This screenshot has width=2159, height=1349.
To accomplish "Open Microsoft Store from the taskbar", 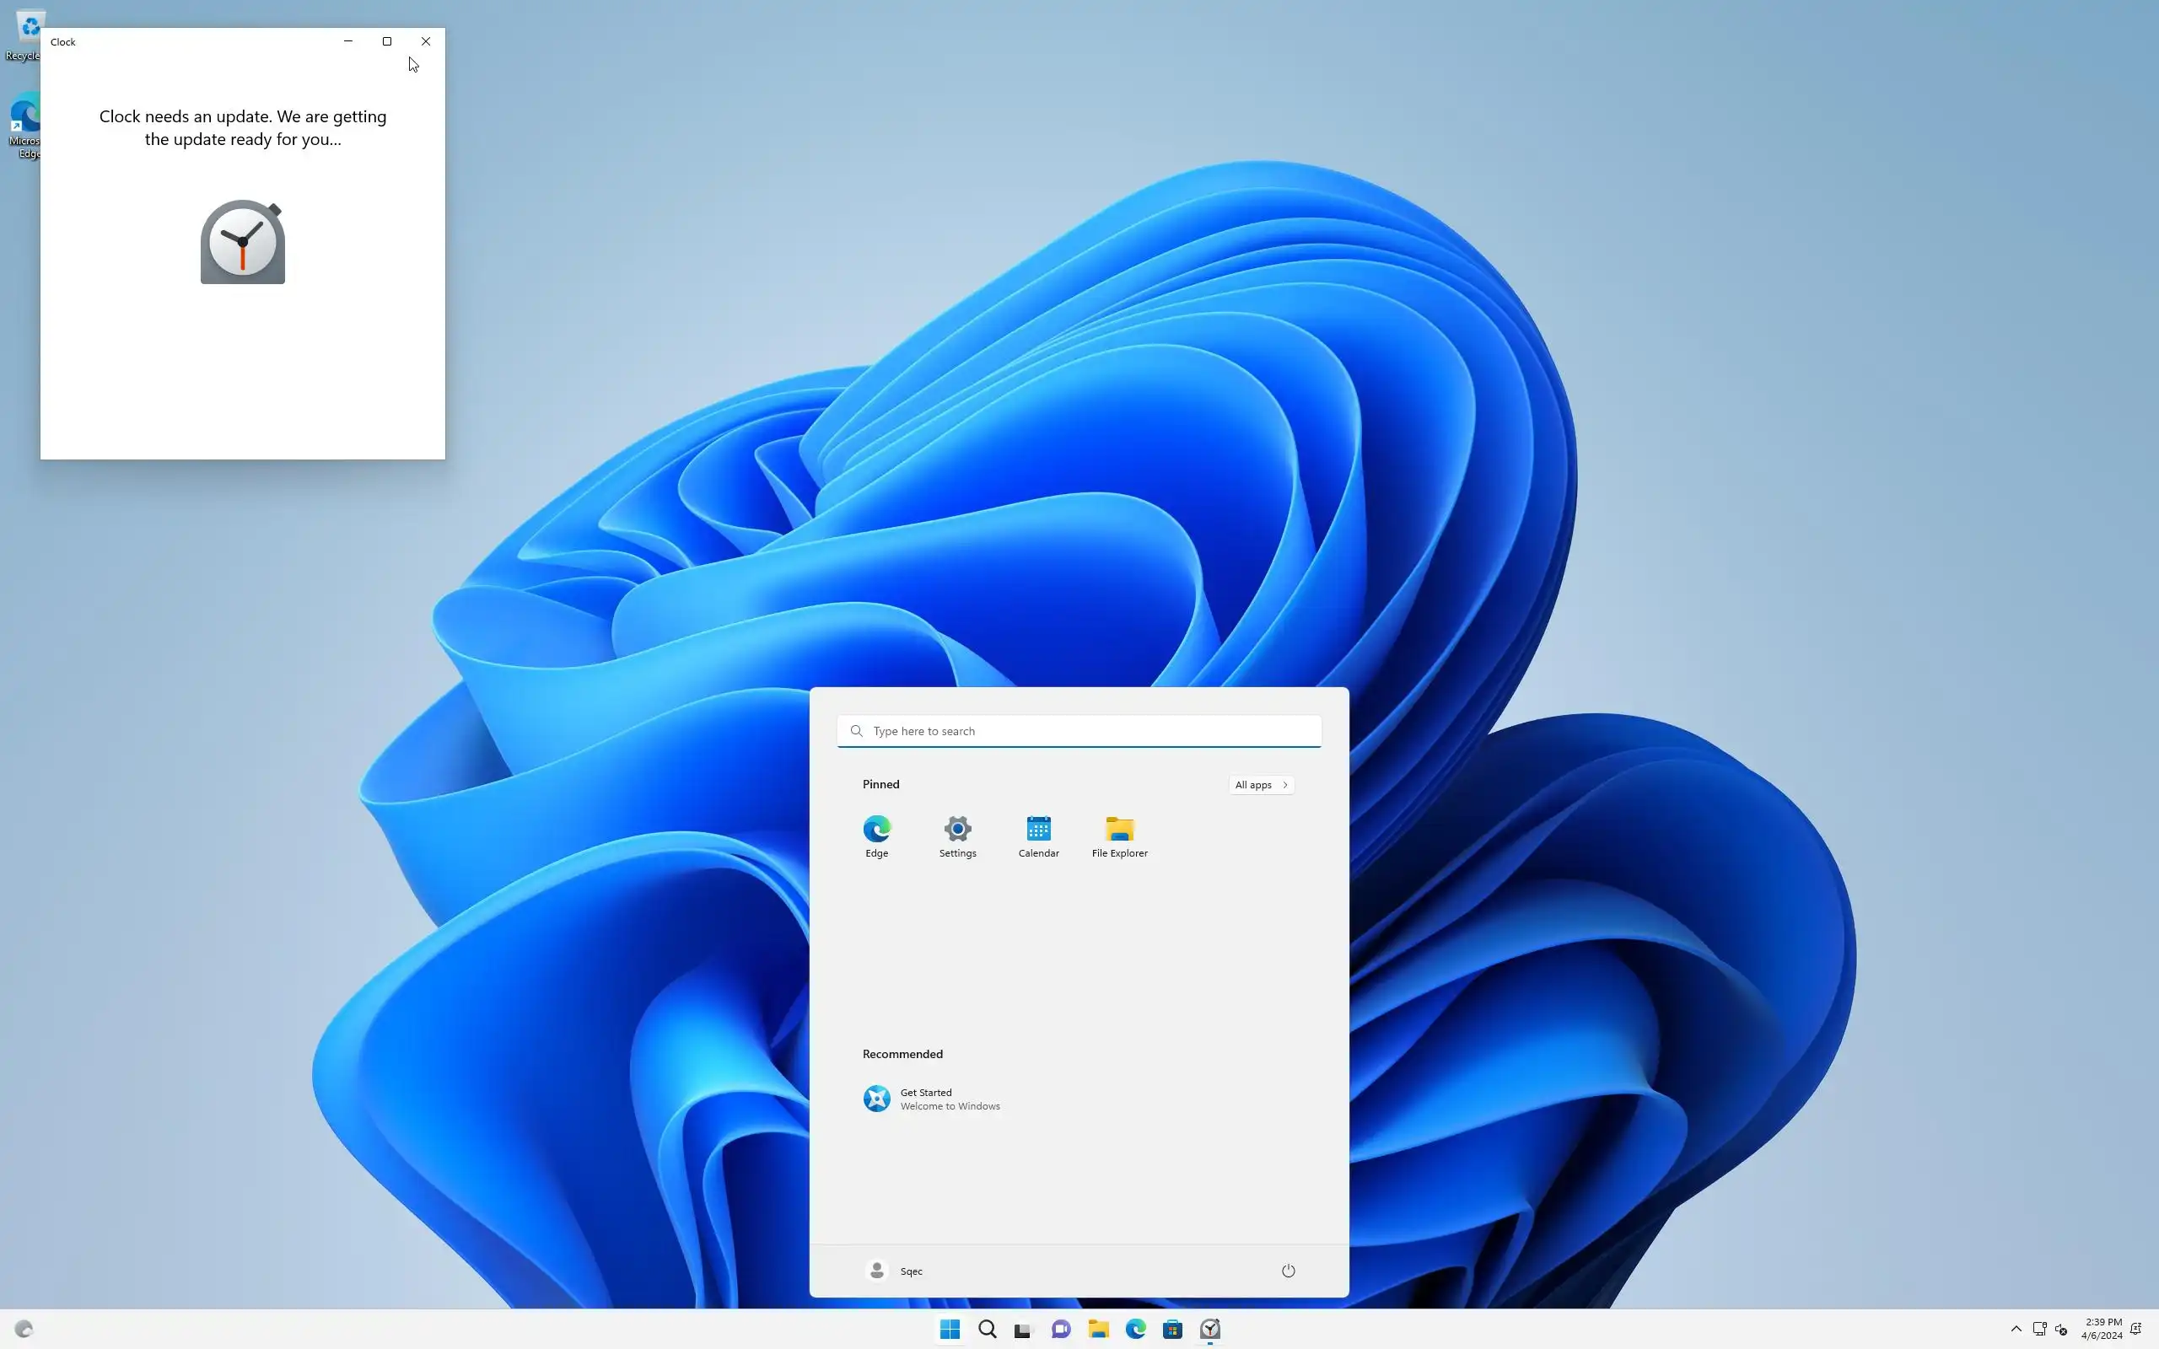I will (x=1172, y=1329).
